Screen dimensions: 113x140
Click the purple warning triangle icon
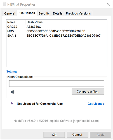(12, 103)
